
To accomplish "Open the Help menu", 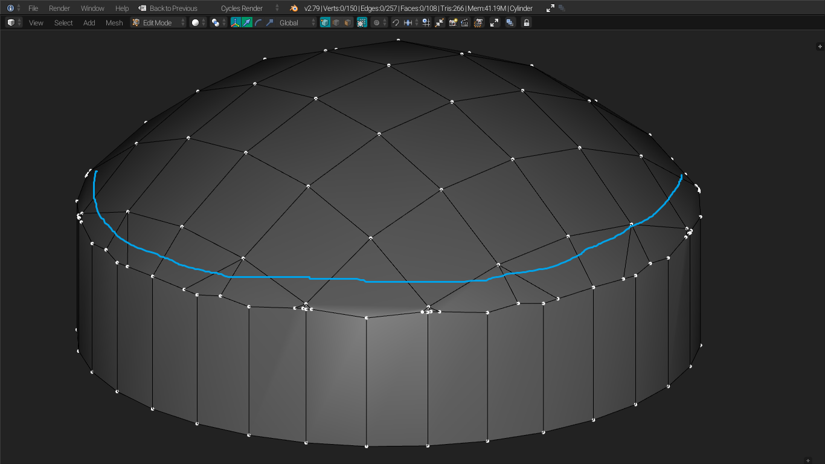I will 122,8.
